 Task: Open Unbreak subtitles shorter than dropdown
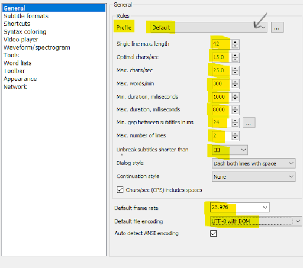[x=230, y=150]
